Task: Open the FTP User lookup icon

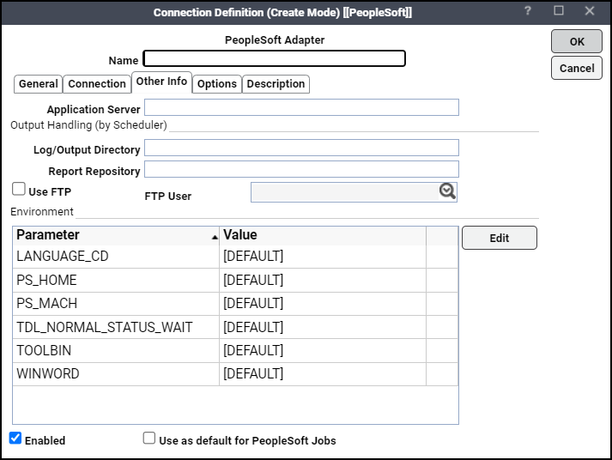Action: (447, 191)
